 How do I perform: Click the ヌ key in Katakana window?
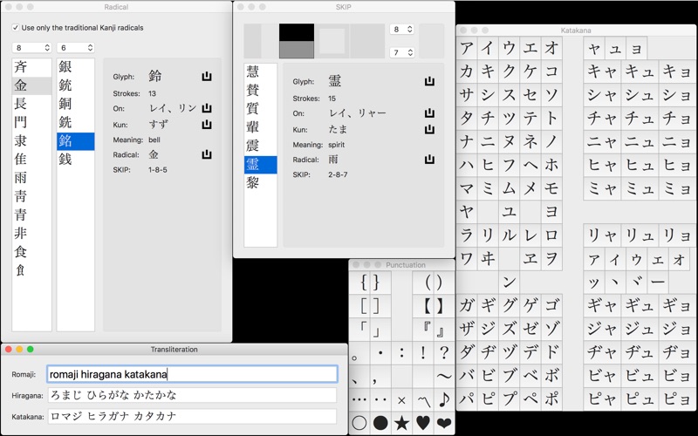(x=509, y=141)
